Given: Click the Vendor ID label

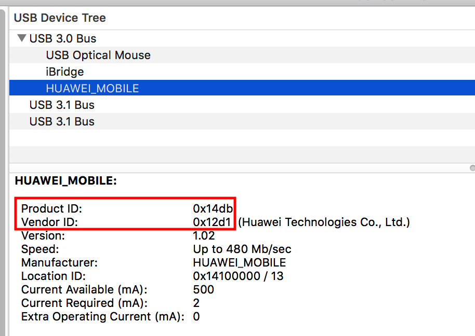Looking at the screenshot, I should (x=50, y=222).
